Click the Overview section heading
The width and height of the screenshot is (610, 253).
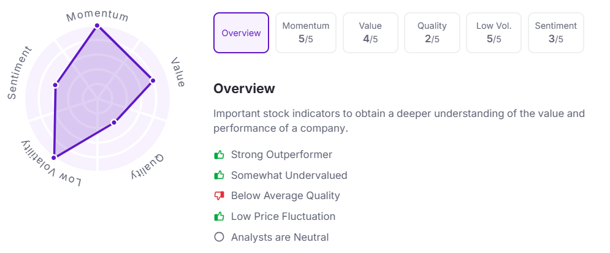tap(244, 88)
